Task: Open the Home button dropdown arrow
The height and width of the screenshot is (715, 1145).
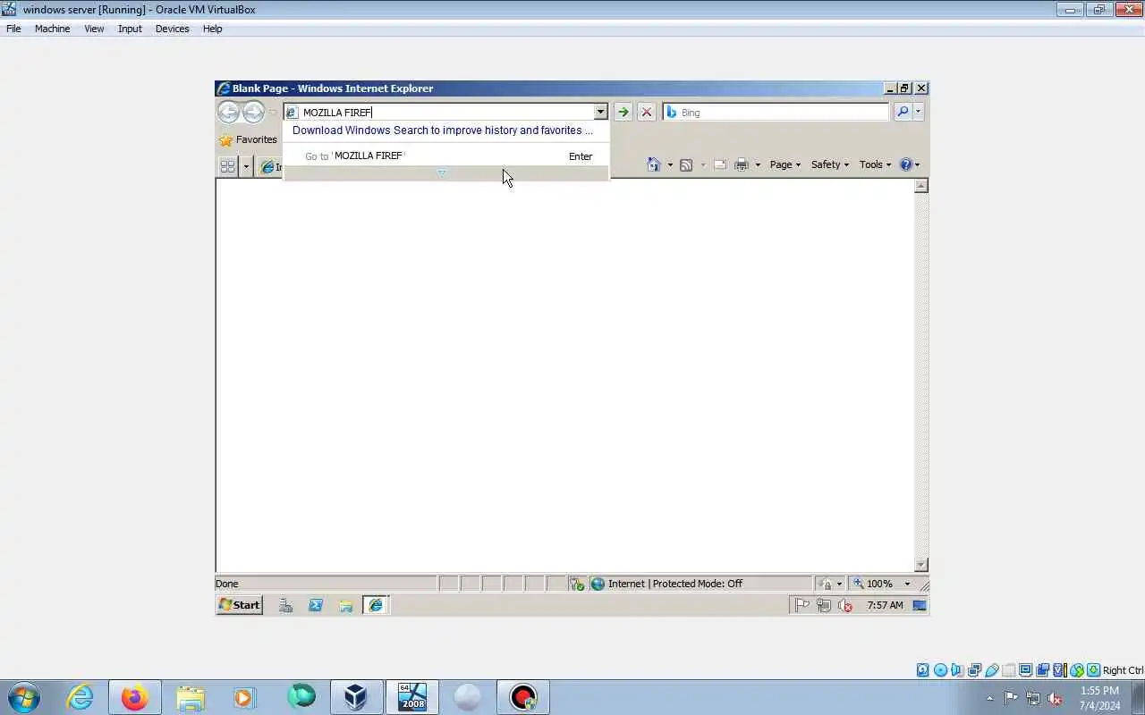Action: coord(670,164)
